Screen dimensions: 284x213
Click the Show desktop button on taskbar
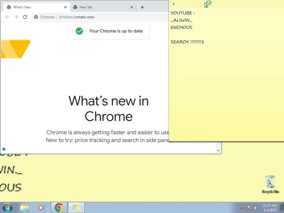click(x=282, y=207)
